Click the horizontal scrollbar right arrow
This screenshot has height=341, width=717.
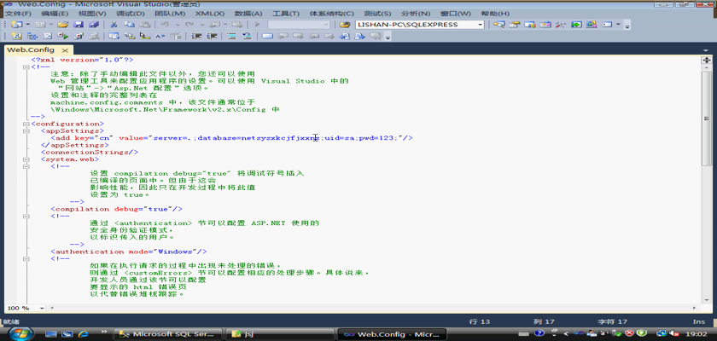(x=695, y=308)
